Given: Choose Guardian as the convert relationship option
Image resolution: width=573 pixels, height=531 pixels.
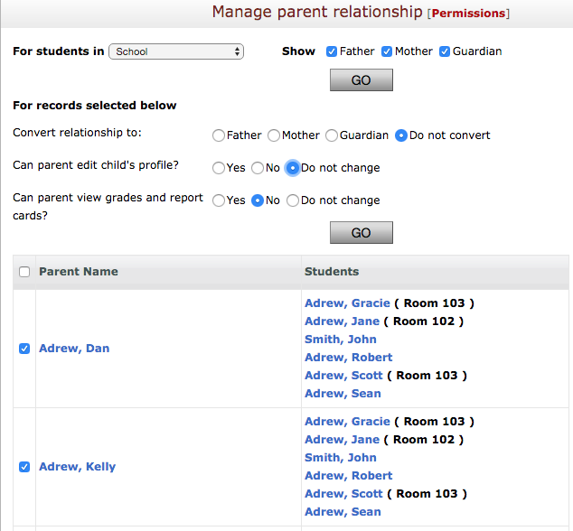Looking at the screenshot, I should [x=332, y=135].
